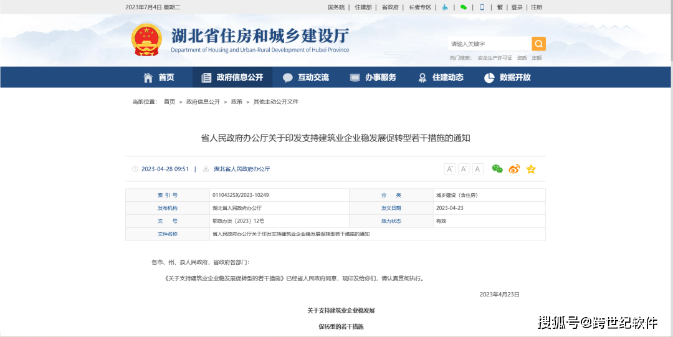Screen dimensions: 673x337
Task: Open the mobile phone version icon
Action: pyautogui.click(x=482, y=7)
